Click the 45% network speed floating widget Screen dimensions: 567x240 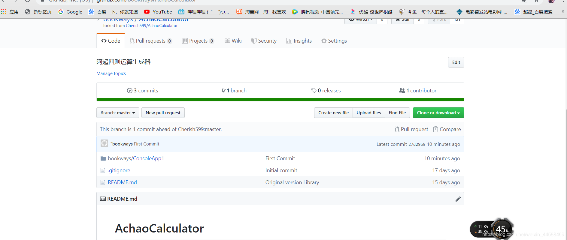point(492,229)
